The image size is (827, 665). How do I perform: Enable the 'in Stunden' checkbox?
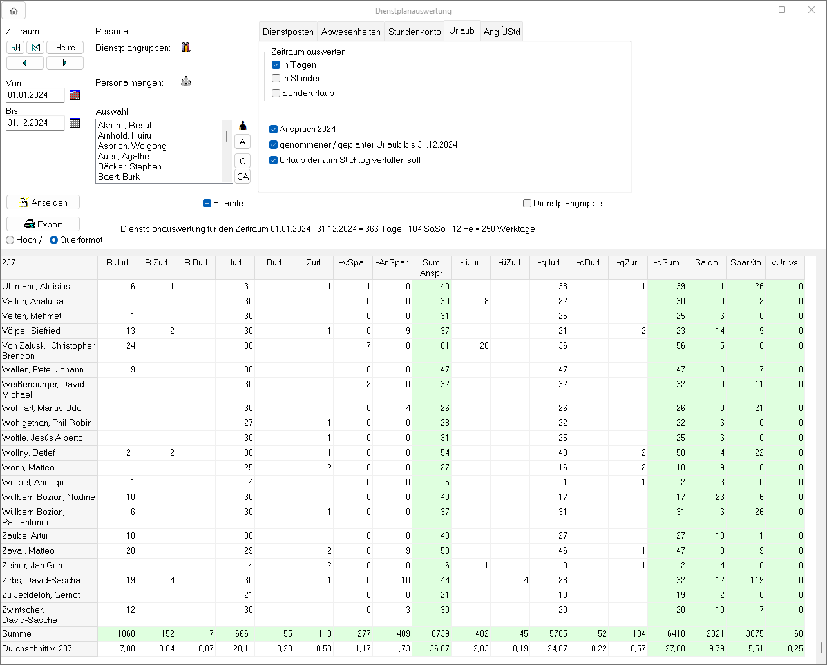(276, 79)
